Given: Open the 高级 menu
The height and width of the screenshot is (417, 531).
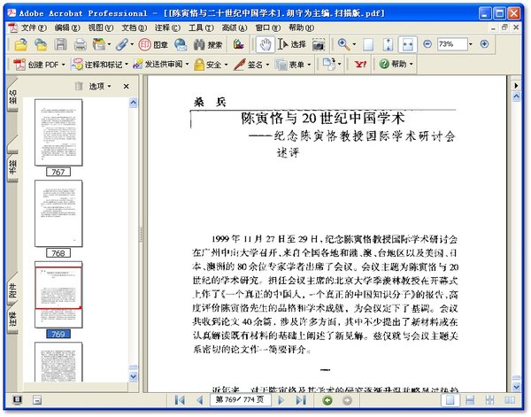Looking at the screenshot, I should coord(235,27).
